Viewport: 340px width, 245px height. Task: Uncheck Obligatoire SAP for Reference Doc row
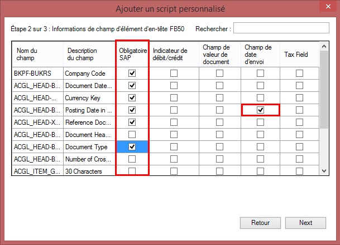pos(132,122)
